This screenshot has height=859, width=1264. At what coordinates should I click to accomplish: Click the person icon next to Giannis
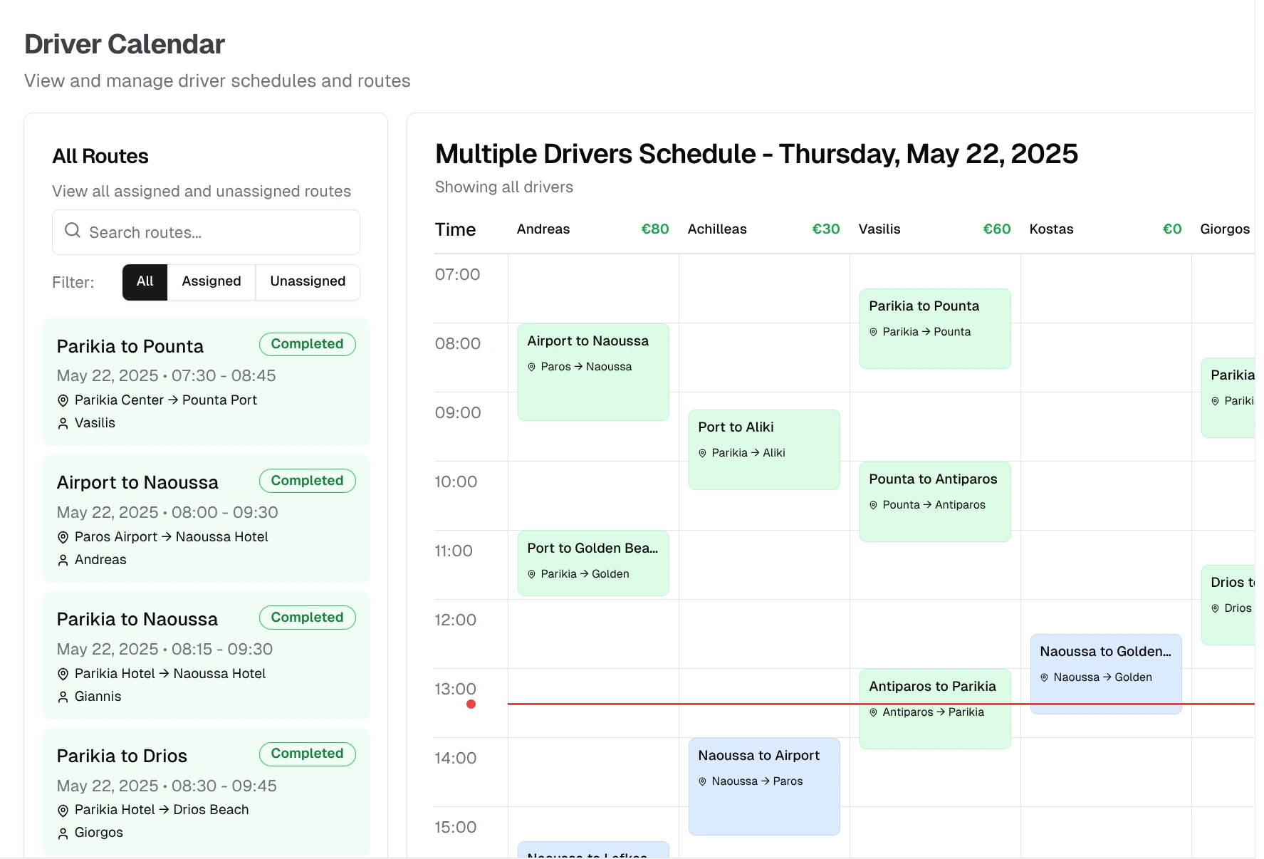coord(62,696)
